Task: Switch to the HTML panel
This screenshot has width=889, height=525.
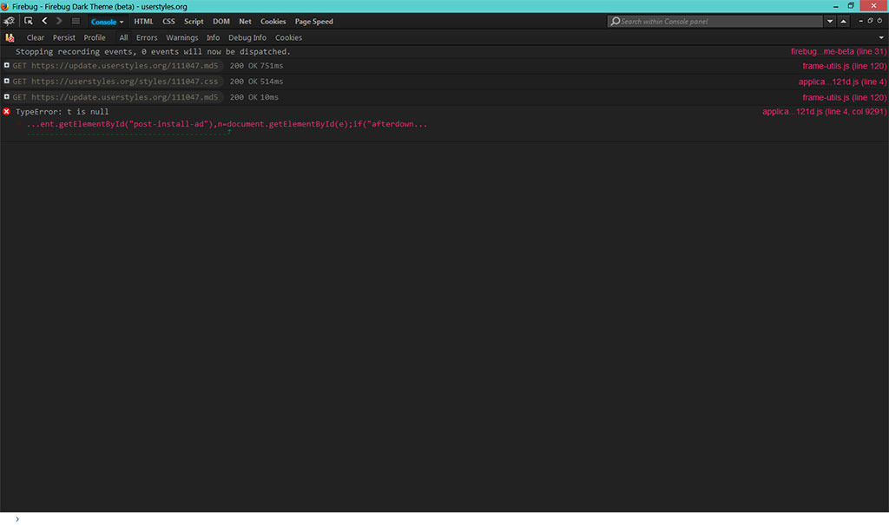Action: coord(143,22)
